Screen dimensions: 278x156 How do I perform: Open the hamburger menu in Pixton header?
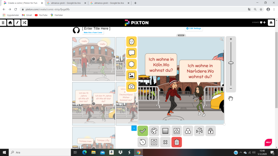point(3,23)
